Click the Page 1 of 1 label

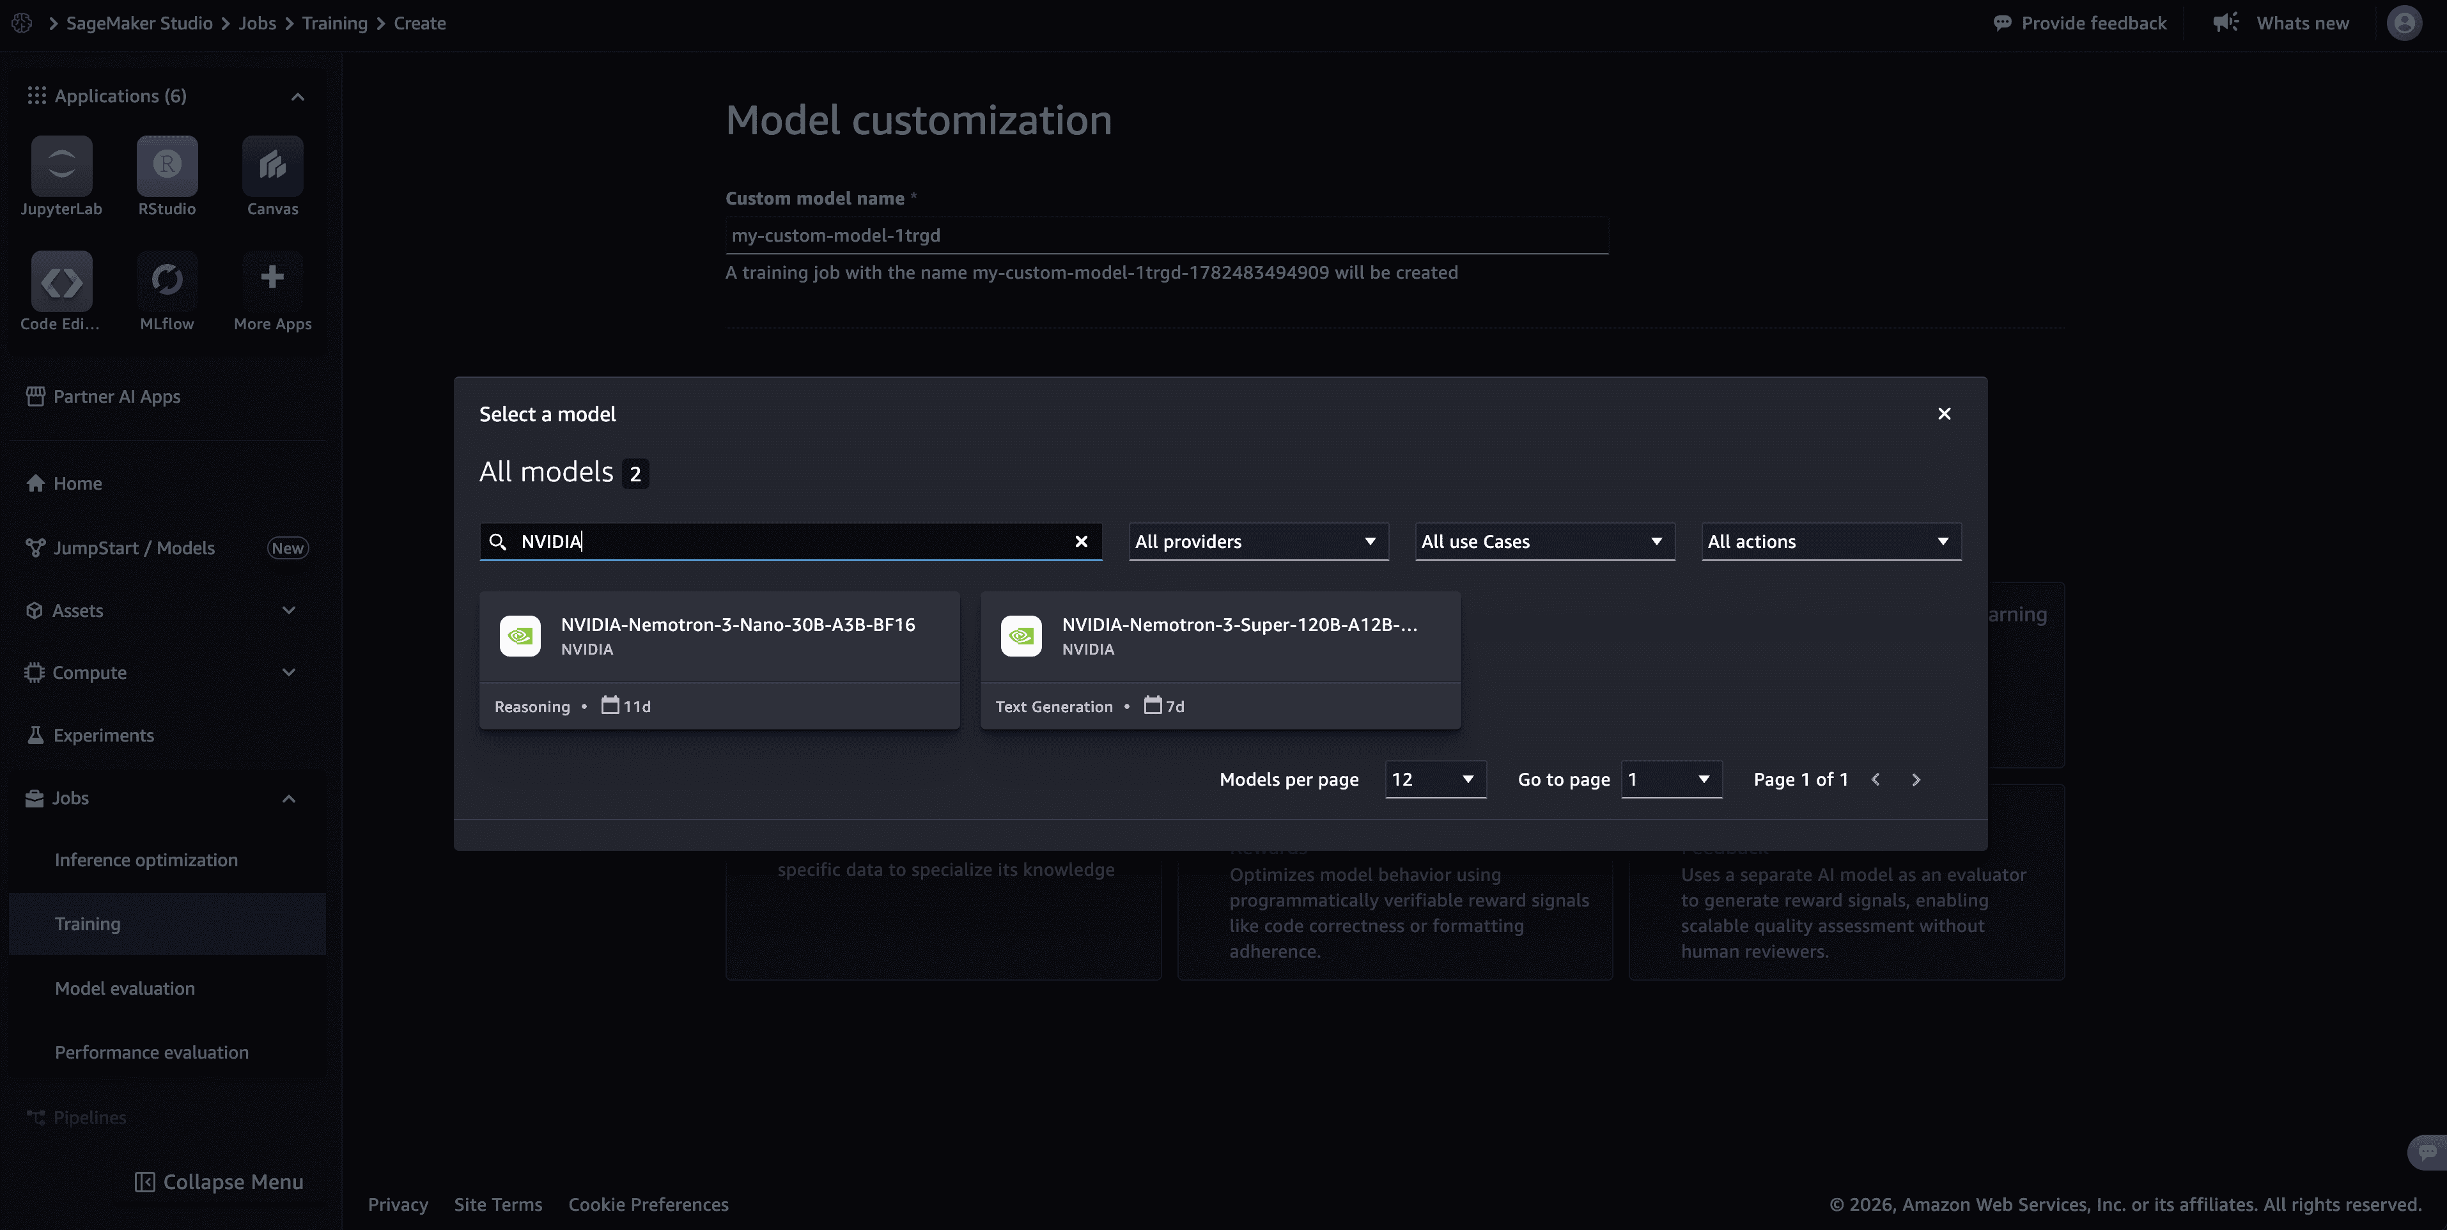click(x=1800, y=780)
